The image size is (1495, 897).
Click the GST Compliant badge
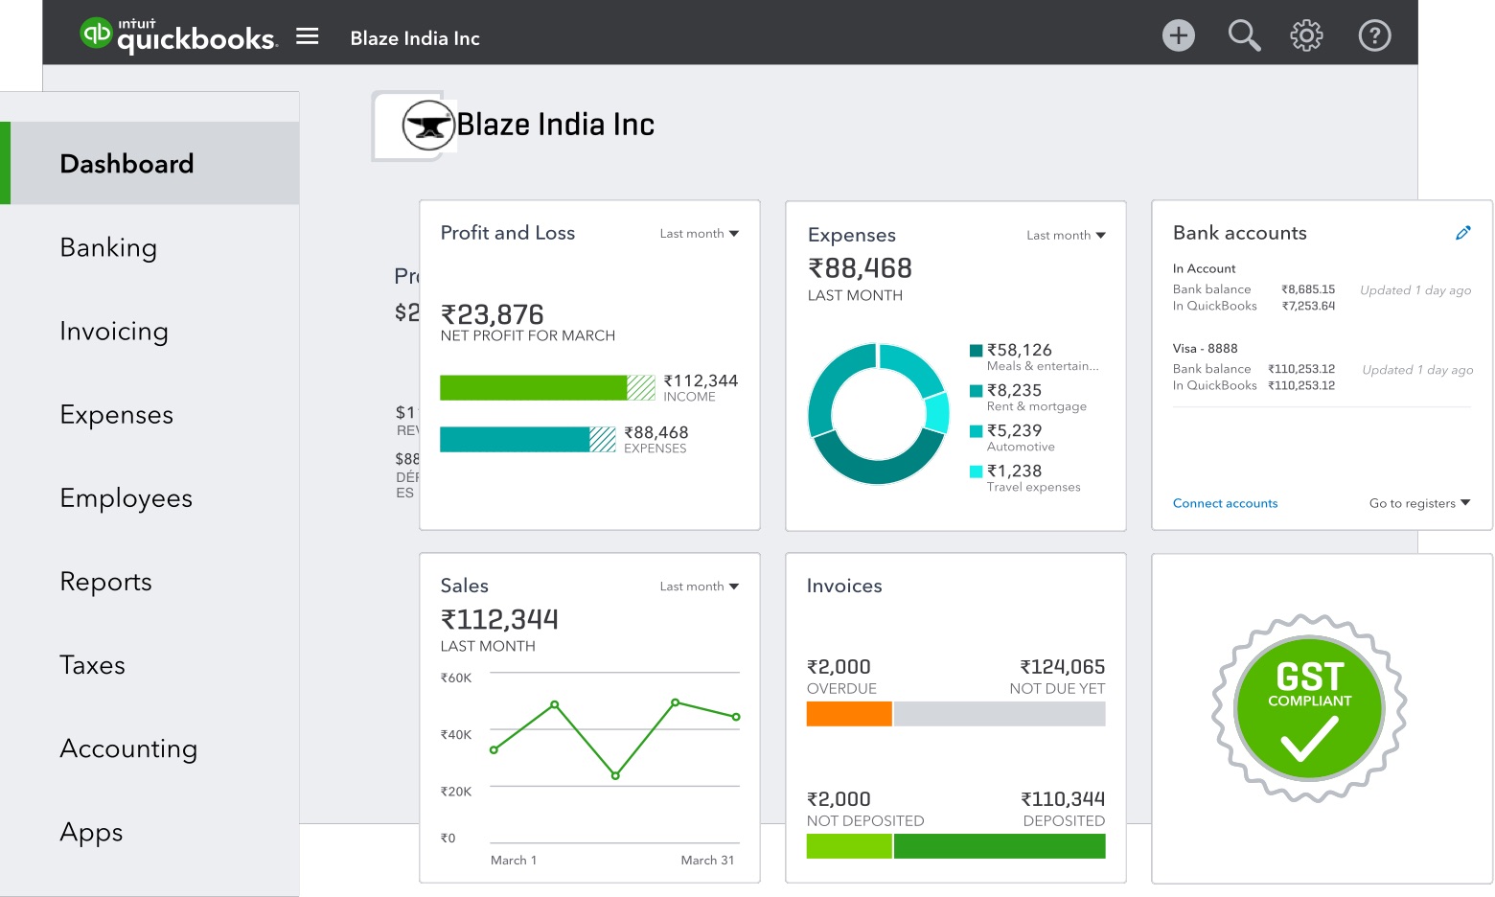pyautogui.click(x=1309, y=708)
